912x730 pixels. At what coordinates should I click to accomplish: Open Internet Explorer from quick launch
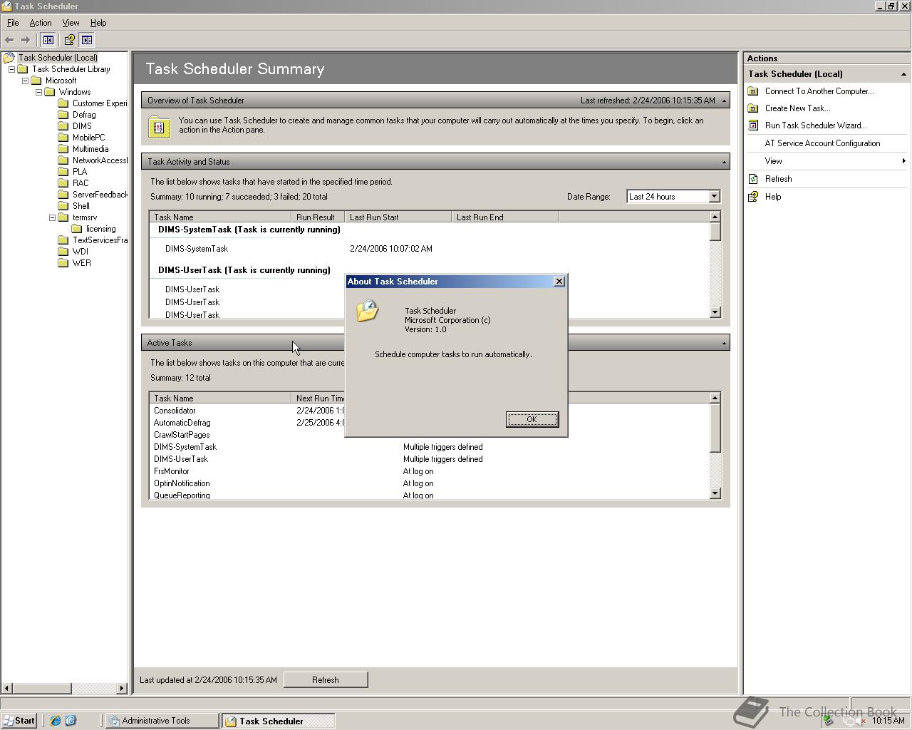tap(55, 721)
